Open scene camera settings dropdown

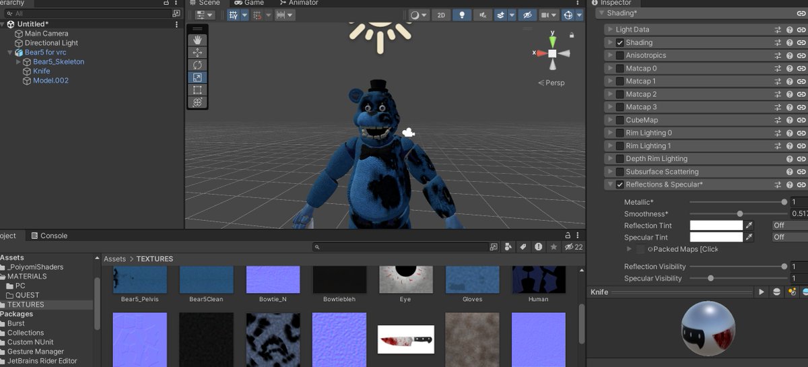click(x=549, y=15)
